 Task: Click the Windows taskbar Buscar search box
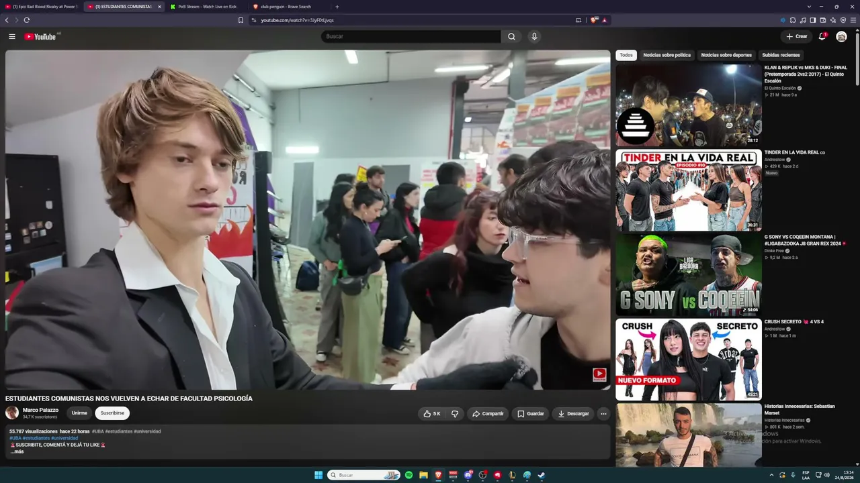tap(363, 475)
